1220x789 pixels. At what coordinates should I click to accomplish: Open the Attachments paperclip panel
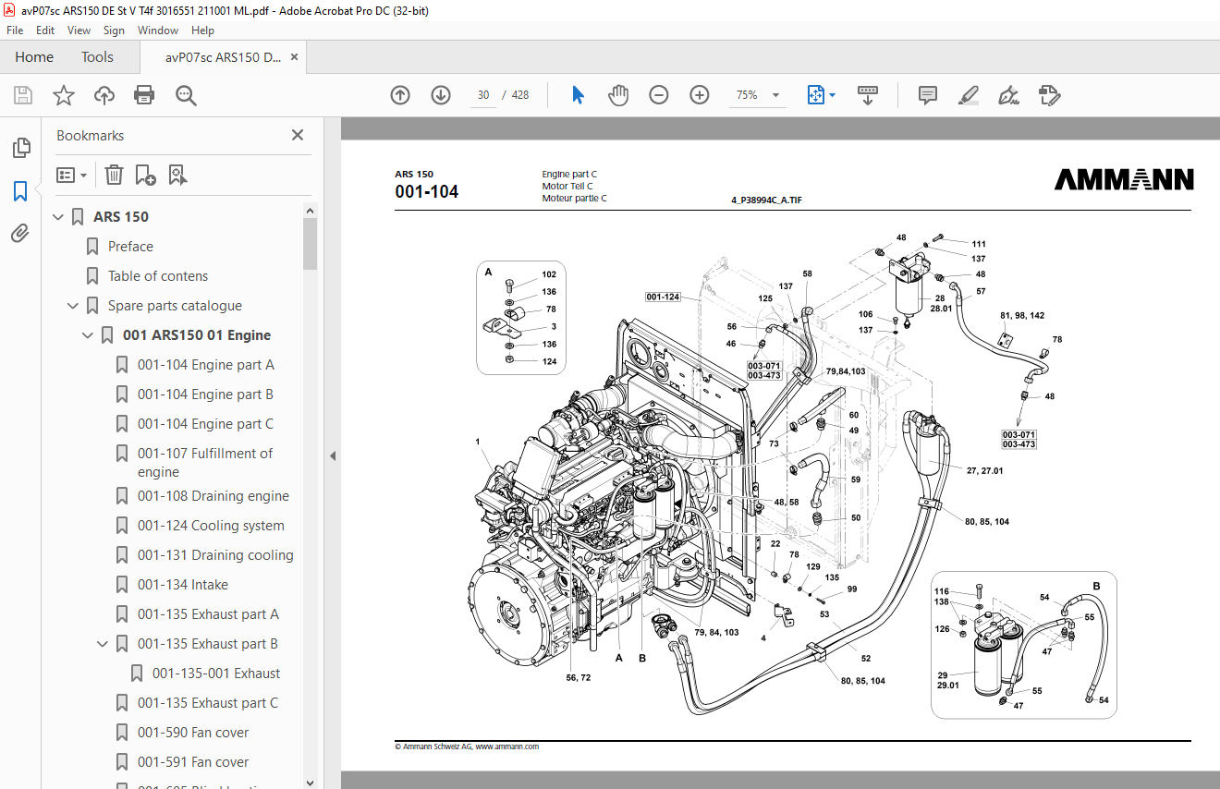pyautogui.click(x=20, y=234)
